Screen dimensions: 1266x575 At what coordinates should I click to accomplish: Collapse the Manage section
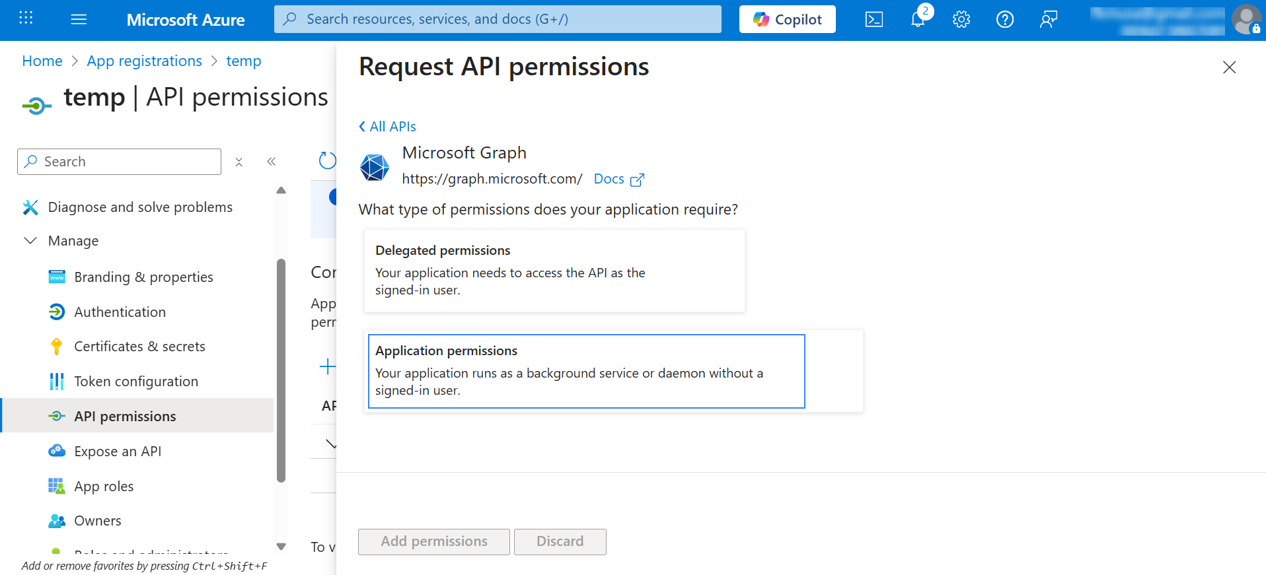click(30, 241)
